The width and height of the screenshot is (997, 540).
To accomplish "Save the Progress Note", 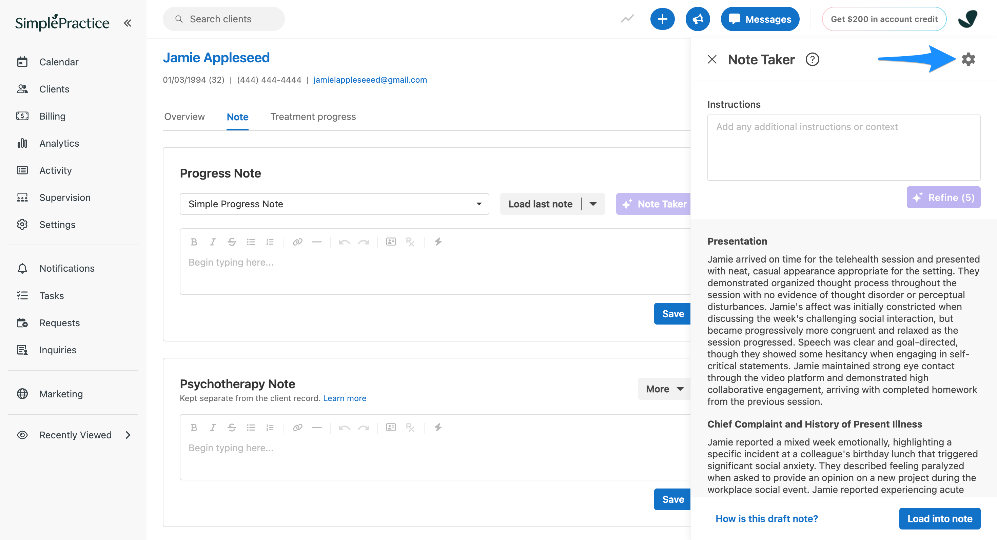I will (673, 313).
